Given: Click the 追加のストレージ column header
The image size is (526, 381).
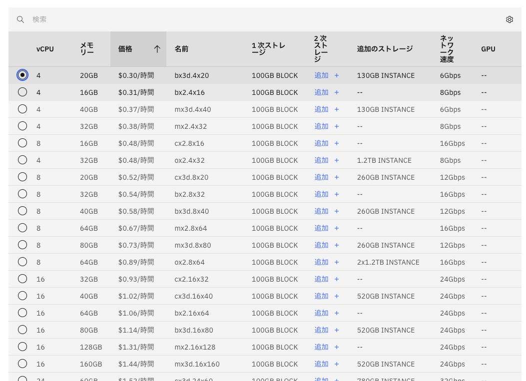Looking at the screenshot, I should click(x=385, y=49).
